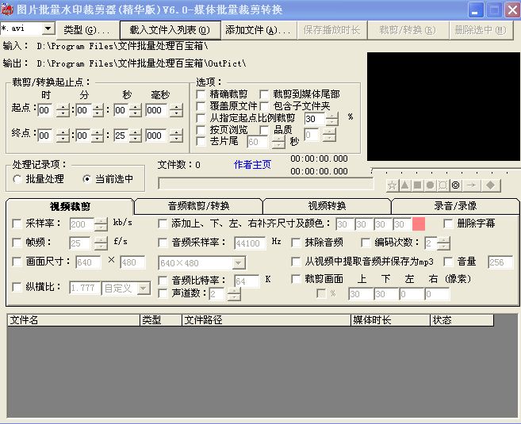The image size is (521, 424).
Task: Click the inward-curved square icon
Action: 442,185
